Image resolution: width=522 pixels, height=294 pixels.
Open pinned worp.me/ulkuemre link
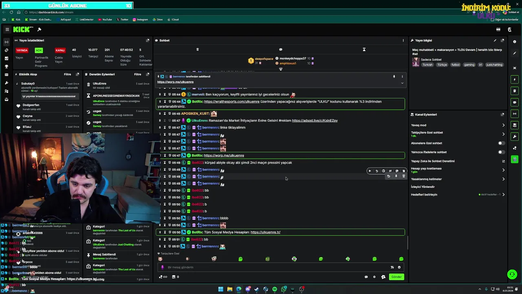click(175, 82)
